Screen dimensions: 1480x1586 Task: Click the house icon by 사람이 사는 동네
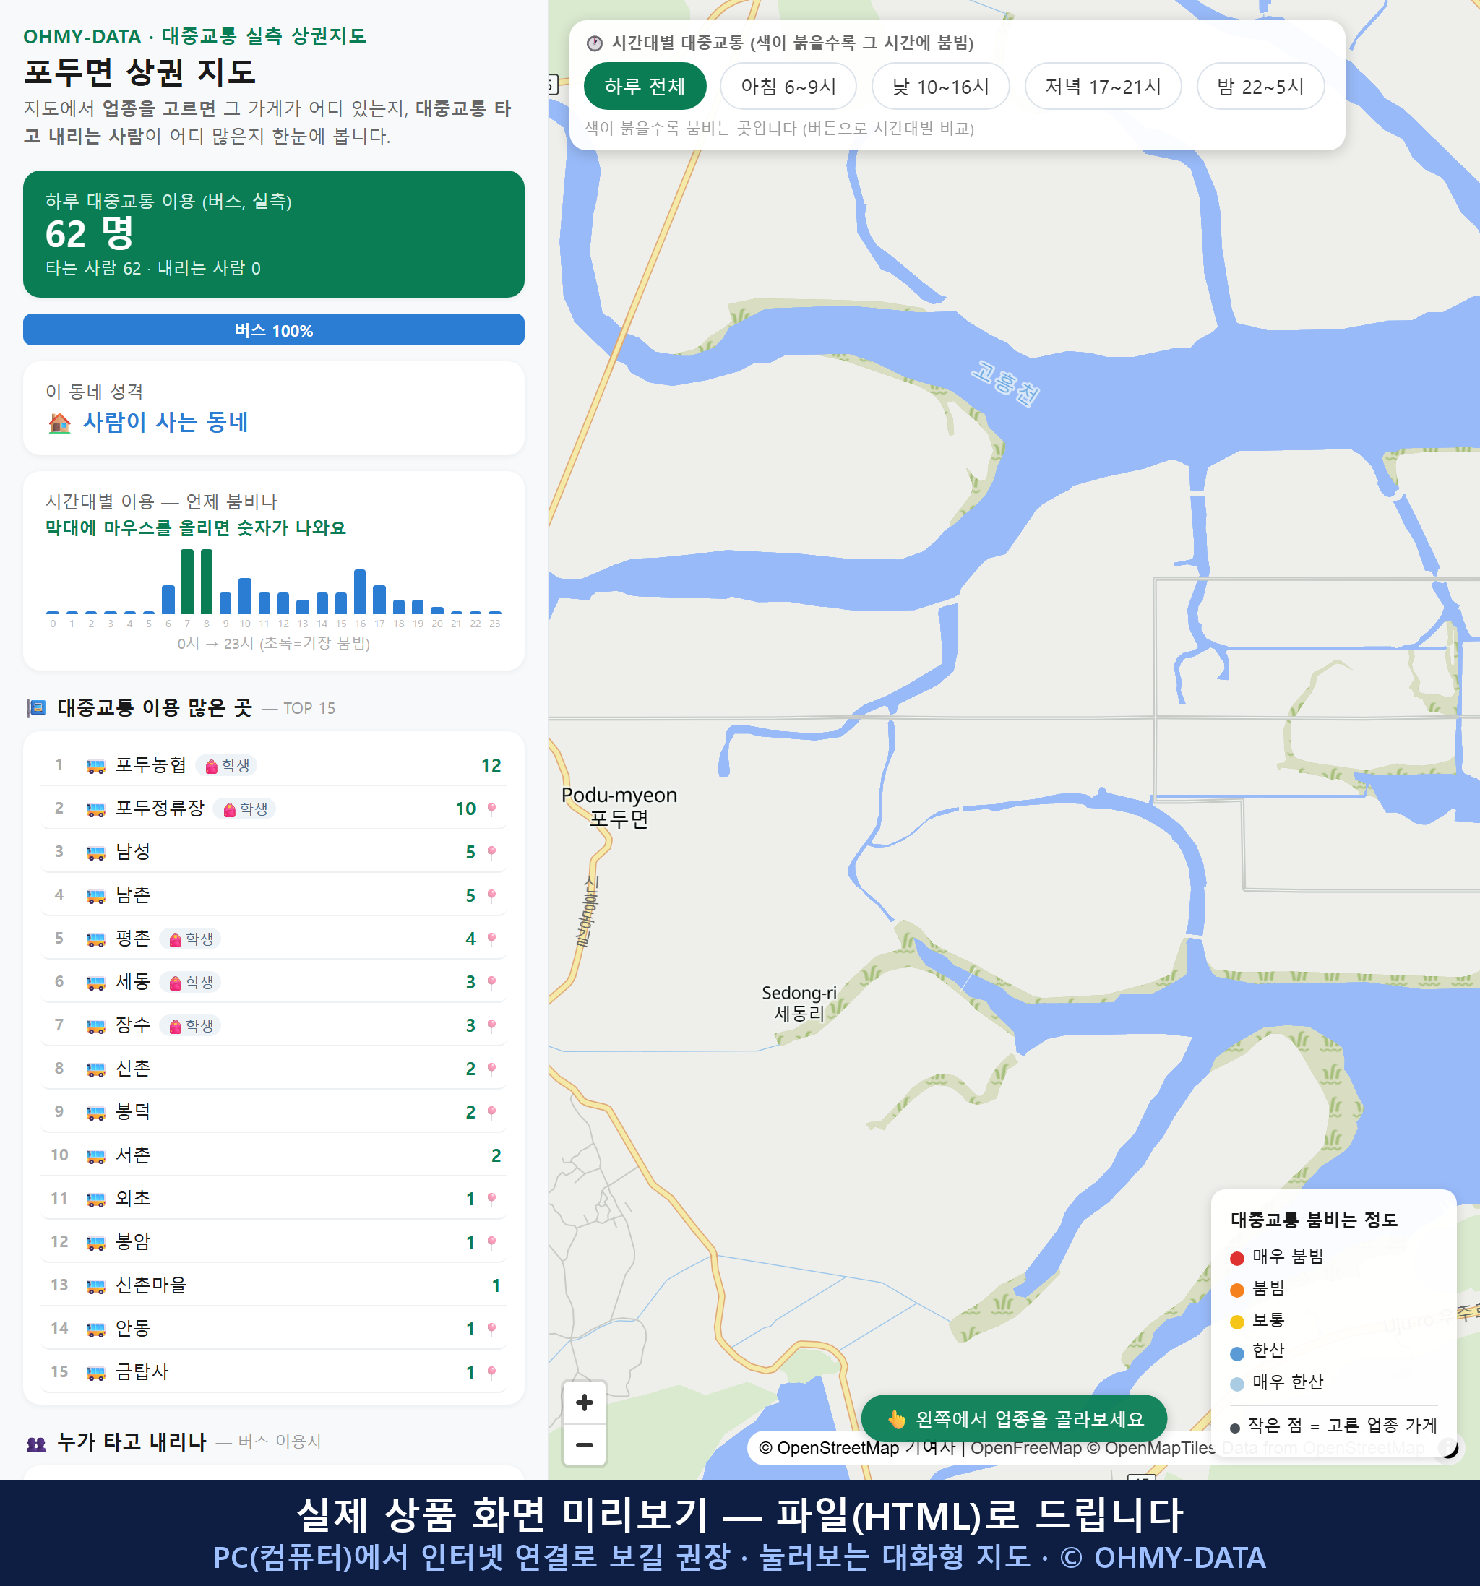(60, 422)
